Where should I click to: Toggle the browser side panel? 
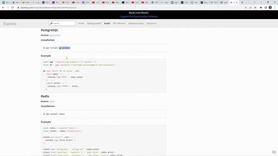click(265, 8)
